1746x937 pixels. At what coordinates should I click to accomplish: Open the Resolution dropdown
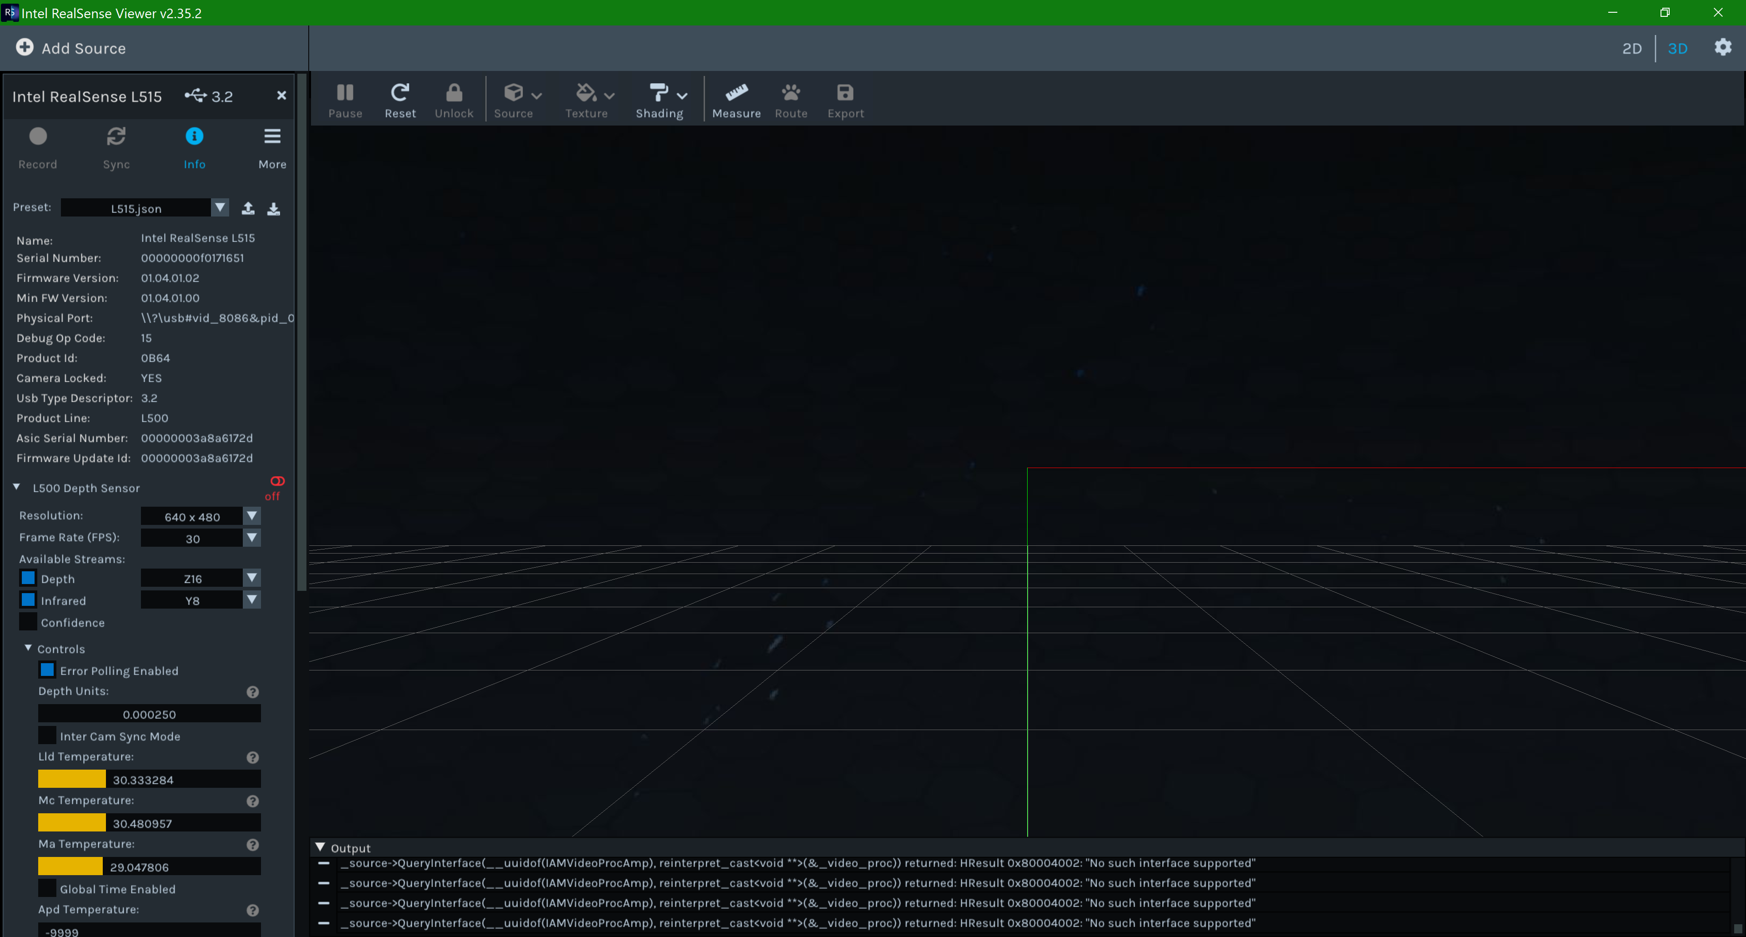pos(251,516)
